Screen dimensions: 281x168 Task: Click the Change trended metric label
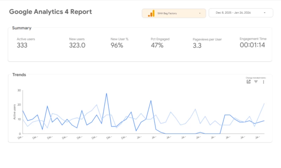255,77
